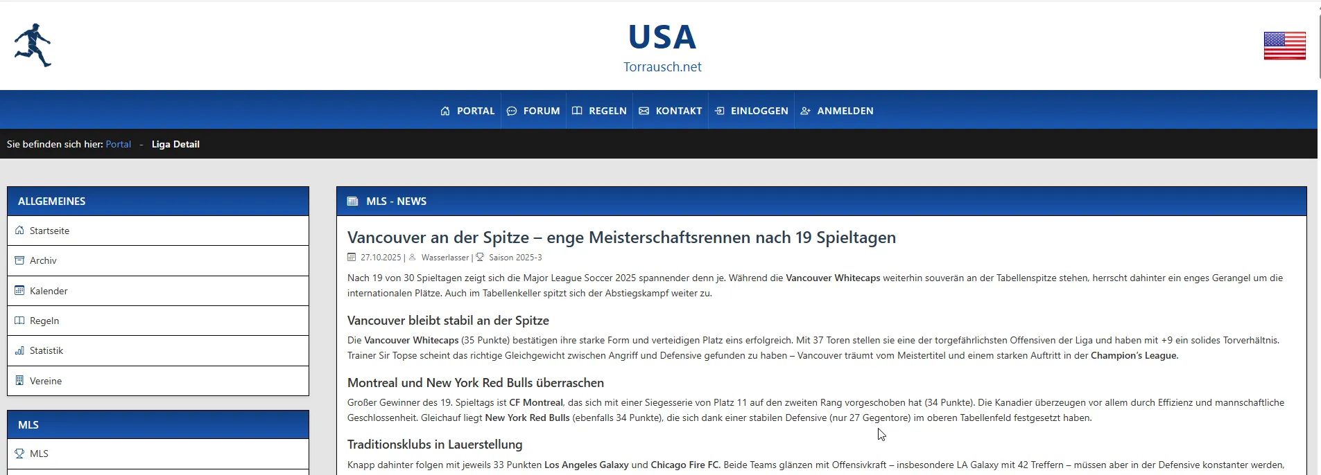The image size is (1321, 475).
Task: Click the book icon beside sidebar Regeln
Action: [19, 321]
